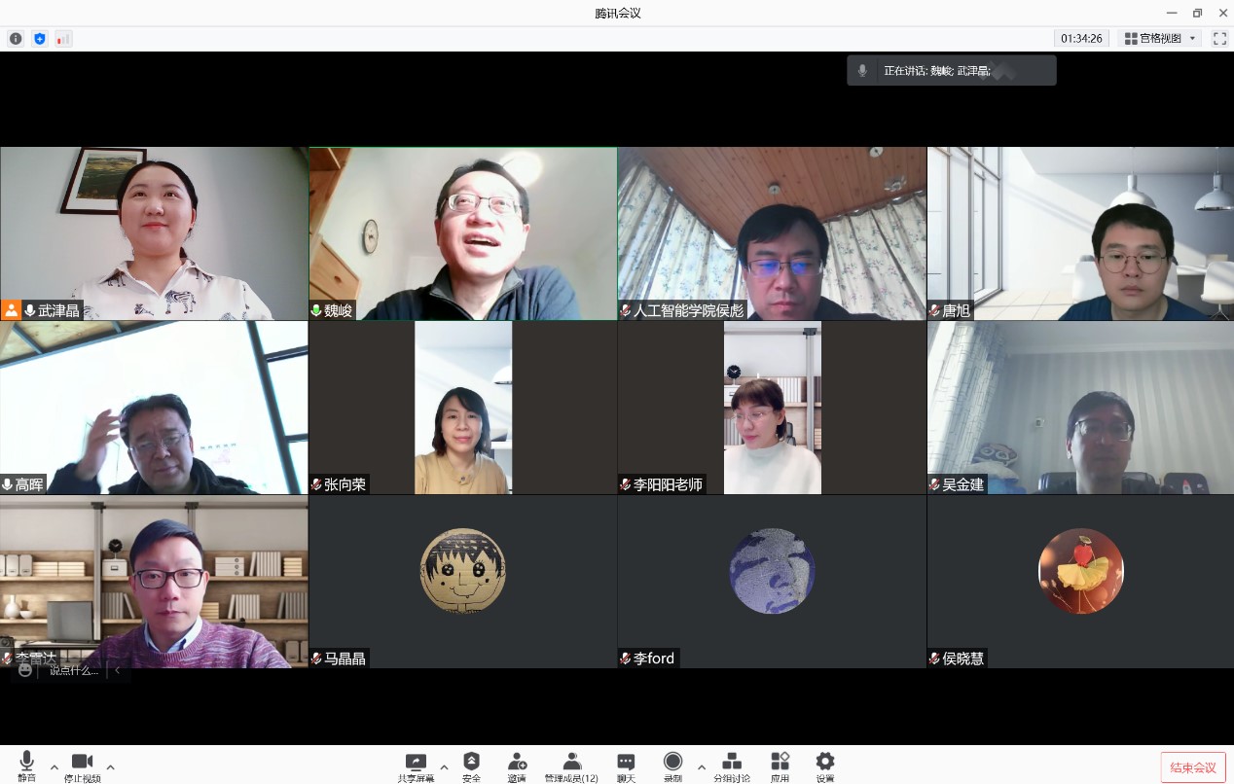Start recording with the 录制 button
Viewport: 1234px width, 784px height.
click(672, 765)
